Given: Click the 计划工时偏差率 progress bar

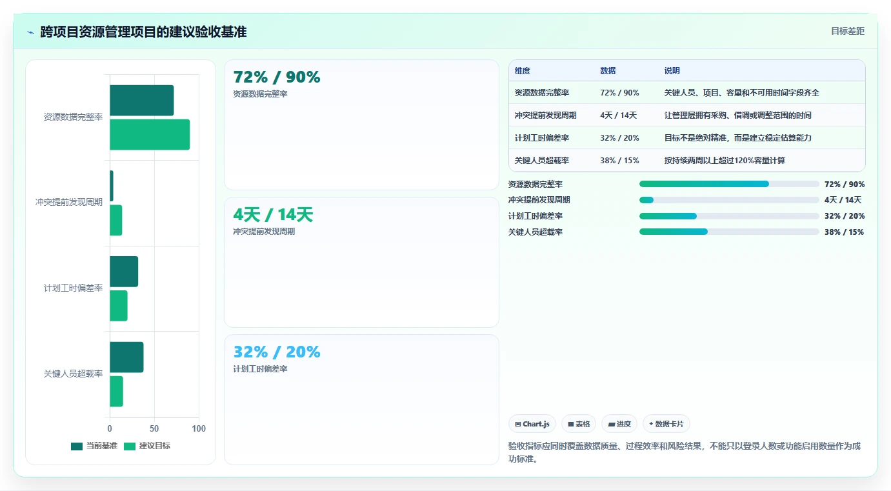Looking at the screenshot, I should (729, 216).
